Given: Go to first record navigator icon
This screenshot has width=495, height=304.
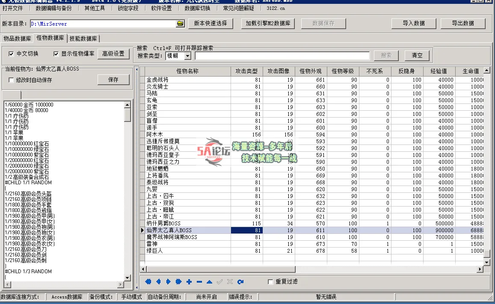Looking at the screenshot, I should tap(148, 282).
